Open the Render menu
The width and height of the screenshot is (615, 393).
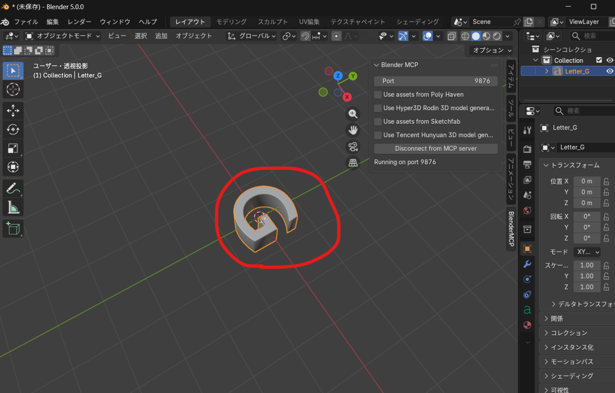tap(79, 22)
